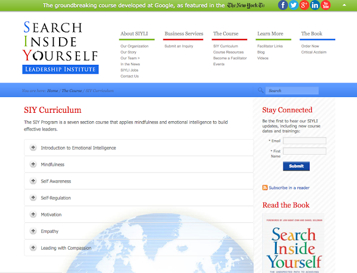The width and height of the screenshot is (357, 273).
Task: Open the Business Services menu
Action: coord(184,33)
